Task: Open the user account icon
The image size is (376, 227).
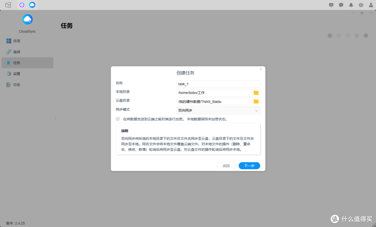Action: point(371,5)
